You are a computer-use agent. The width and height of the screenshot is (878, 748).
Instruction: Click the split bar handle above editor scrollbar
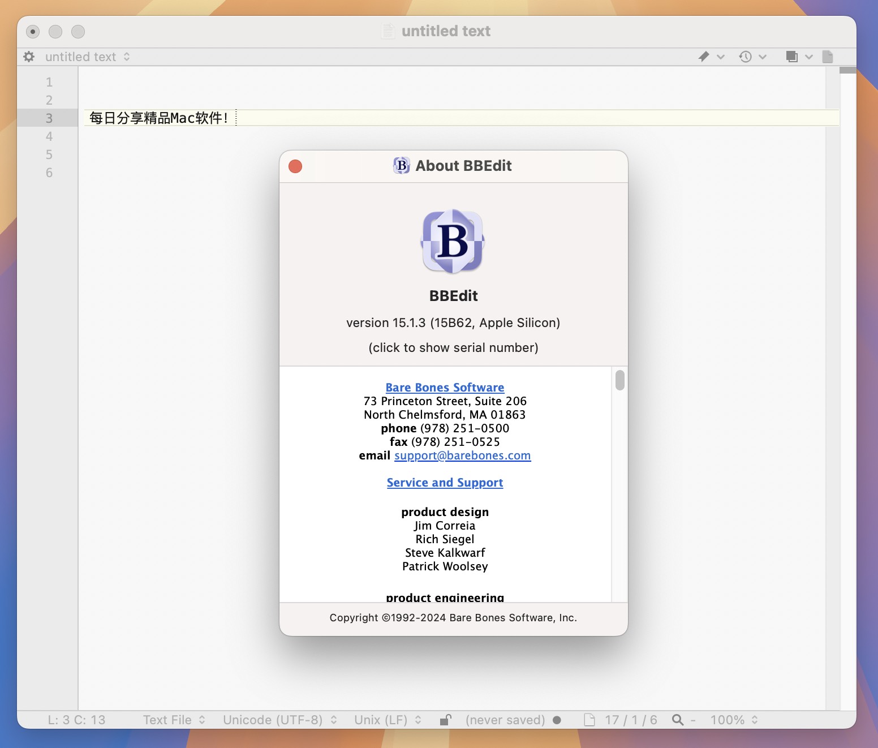point(847,70)
